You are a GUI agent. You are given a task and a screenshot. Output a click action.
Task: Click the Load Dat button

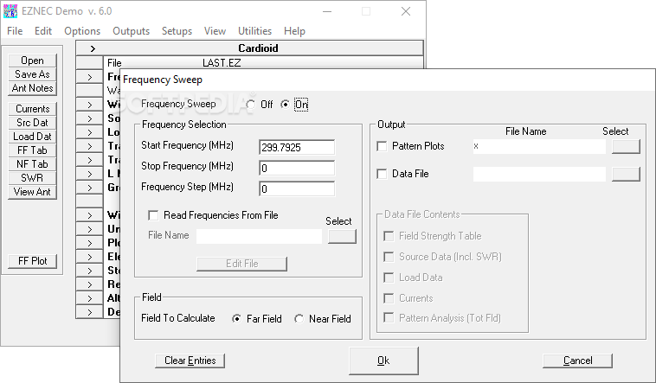click(32, 137)
